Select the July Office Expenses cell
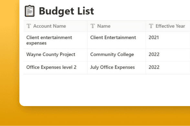This screenshot has height=126, width=190. 117,68
